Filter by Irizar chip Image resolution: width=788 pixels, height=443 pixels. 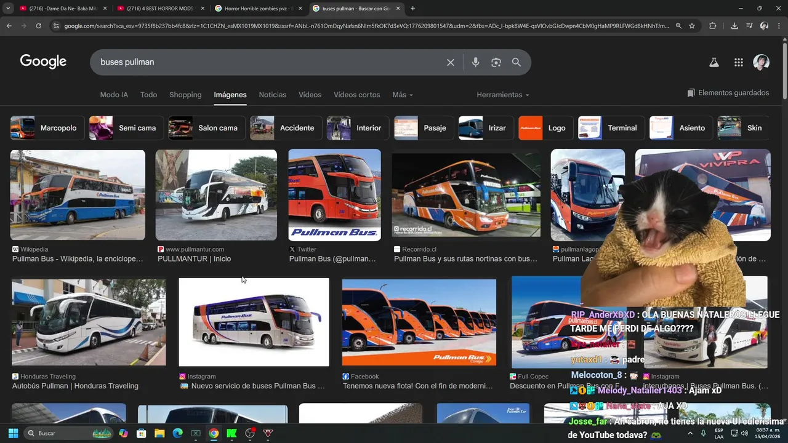pyautogui.click(x=486, y=128)
